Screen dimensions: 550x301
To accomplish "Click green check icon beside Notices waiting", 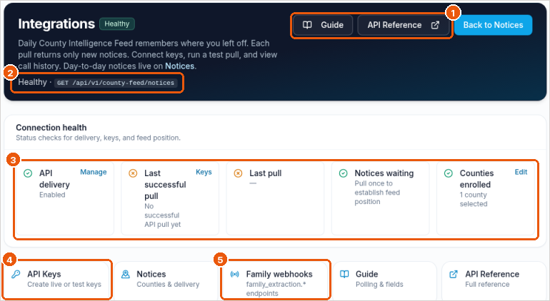I will [x=344, y=173].
